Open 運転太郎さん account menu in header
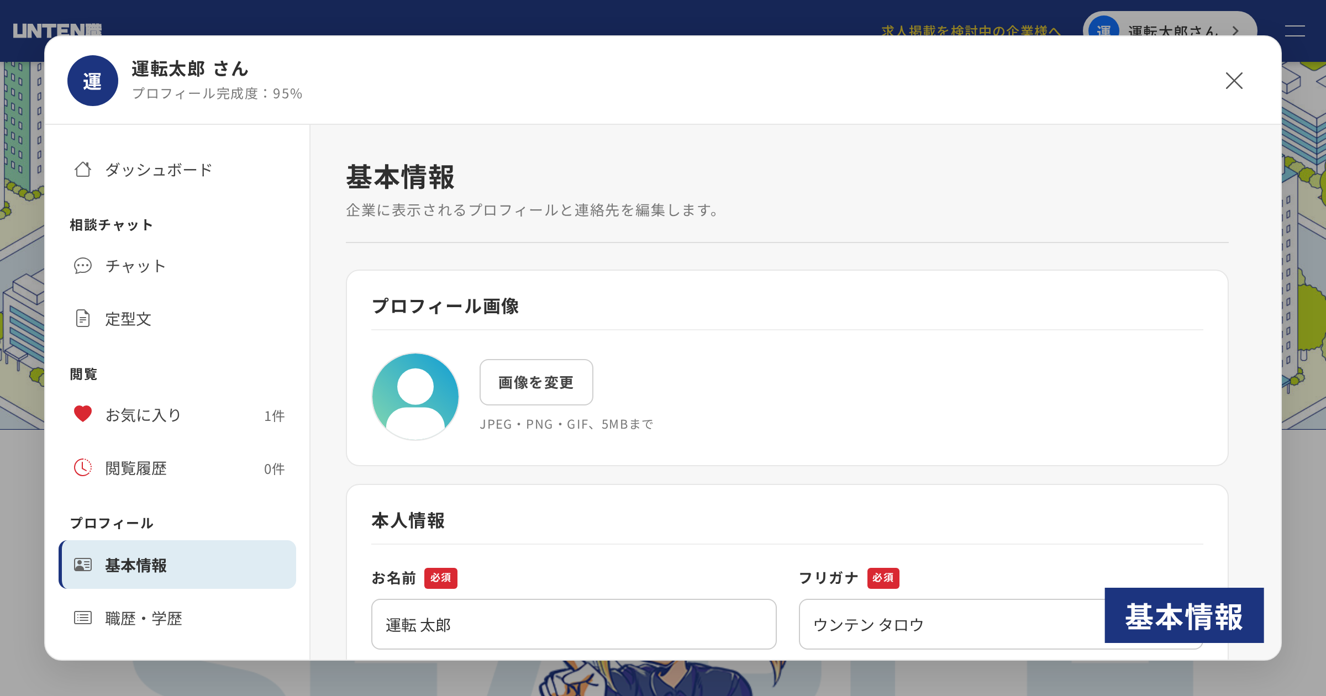 pyautogui.click(x=1170, y=27)
